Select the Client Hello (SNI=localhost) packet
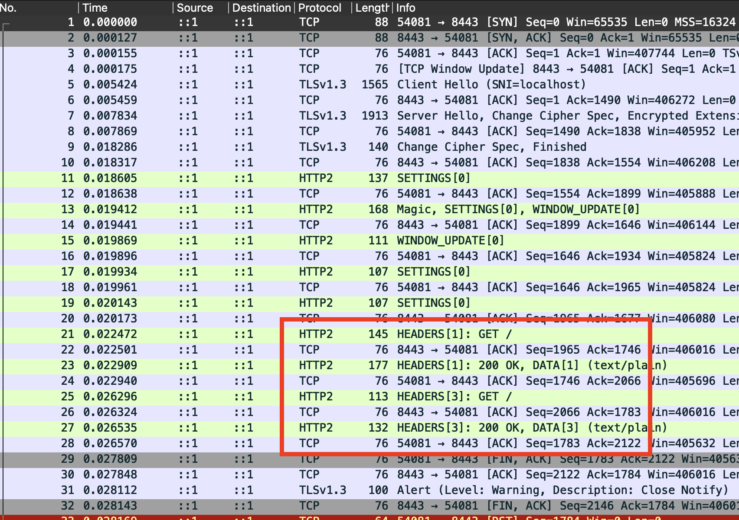739x520 pixels. point(369,84)
